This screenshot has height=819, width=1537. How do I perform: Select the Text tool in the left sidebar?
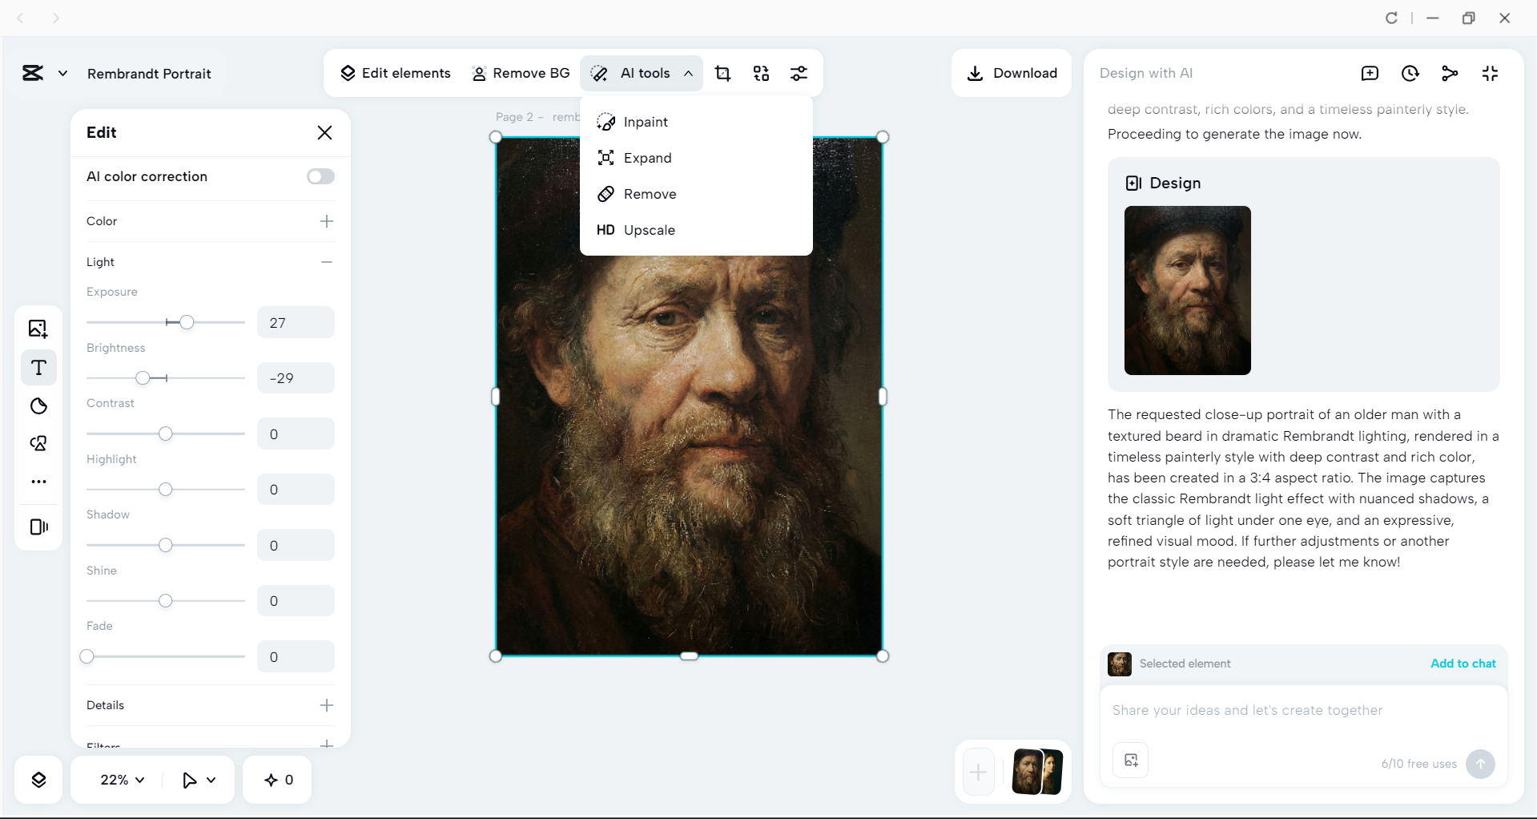[x=38, y=368]
